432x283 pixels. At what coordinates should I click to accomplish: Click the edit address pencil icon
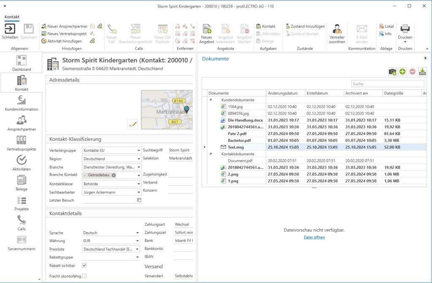pyautogui.click(x=133, y=124)
